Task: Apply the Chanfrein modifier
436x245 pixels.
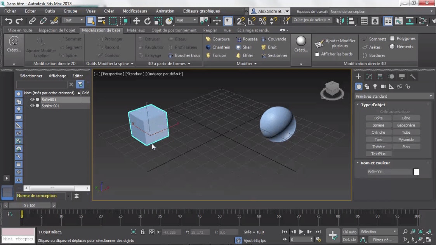Action: [218, 47]
